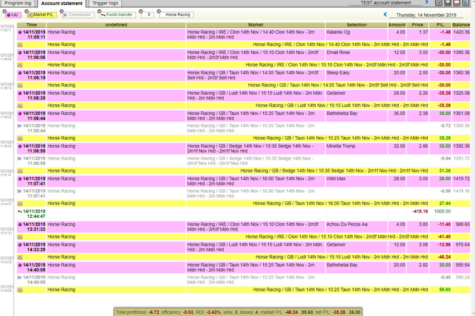Click market P/L icon on 27.44 yellow row
This screenshot has width=475, height=316.
20,204
